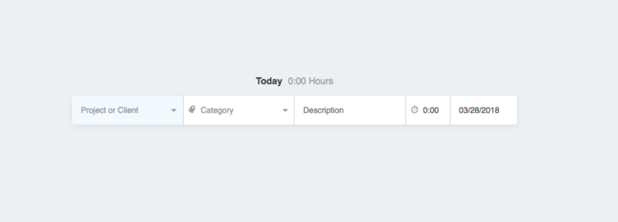Image resolution: width=618 pixels, height=222 pixels.
Task: Select the month 03 in the date
Action: pyautogui.click(x=463, y=110)
